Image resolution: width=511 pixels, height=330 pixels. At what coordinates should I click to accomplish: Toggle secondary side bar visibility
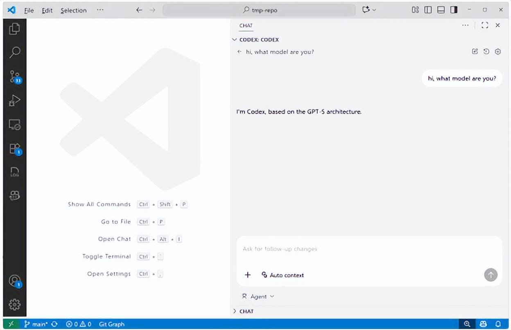point(454,10)
